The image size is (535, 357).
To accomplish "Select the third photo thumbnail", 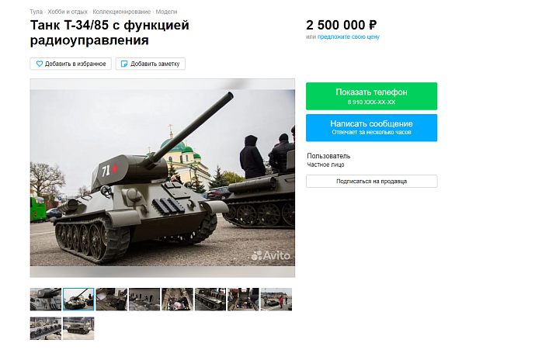I will [x=112, y=299].
